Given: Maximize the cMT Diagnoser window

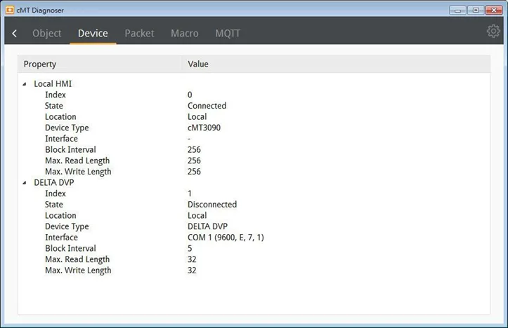Looking at the screenshot, I should click(x=476, y=11).
